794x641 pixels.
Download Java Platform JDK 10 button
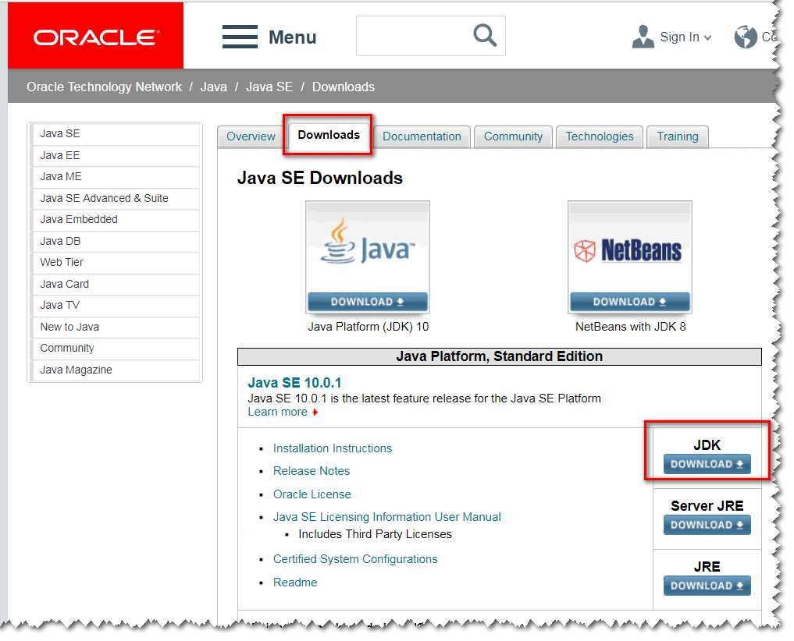point(368,302)
